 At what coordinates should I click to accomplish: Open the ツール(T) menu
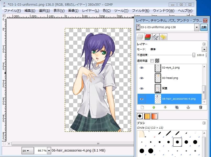click(x=121, y=11)
